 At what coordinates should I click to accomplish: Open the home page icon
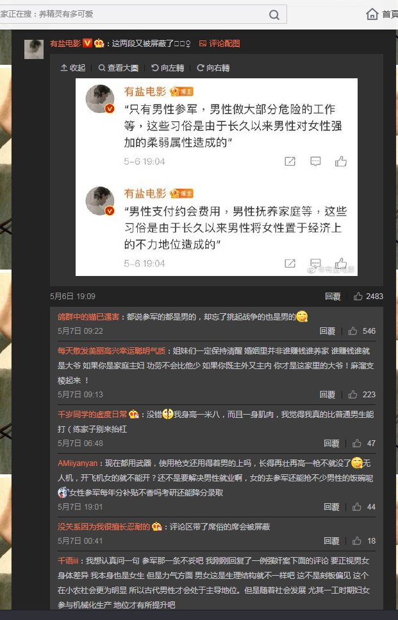(372, 14)
